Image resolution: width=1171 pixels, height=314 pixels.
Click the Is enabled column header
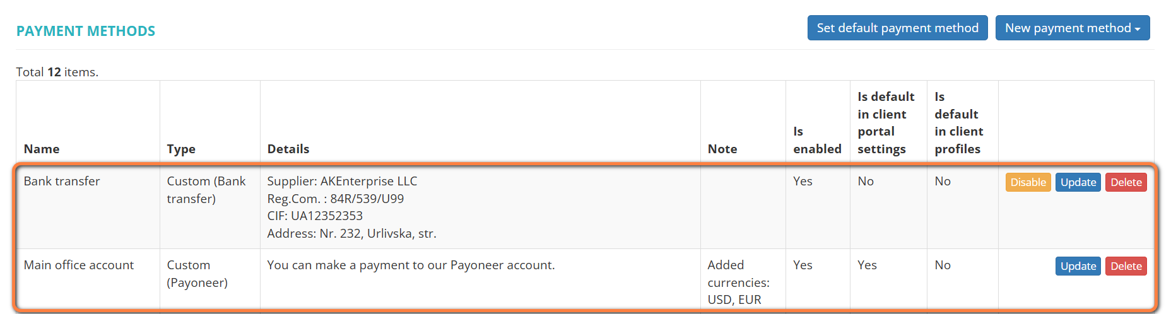817,140
